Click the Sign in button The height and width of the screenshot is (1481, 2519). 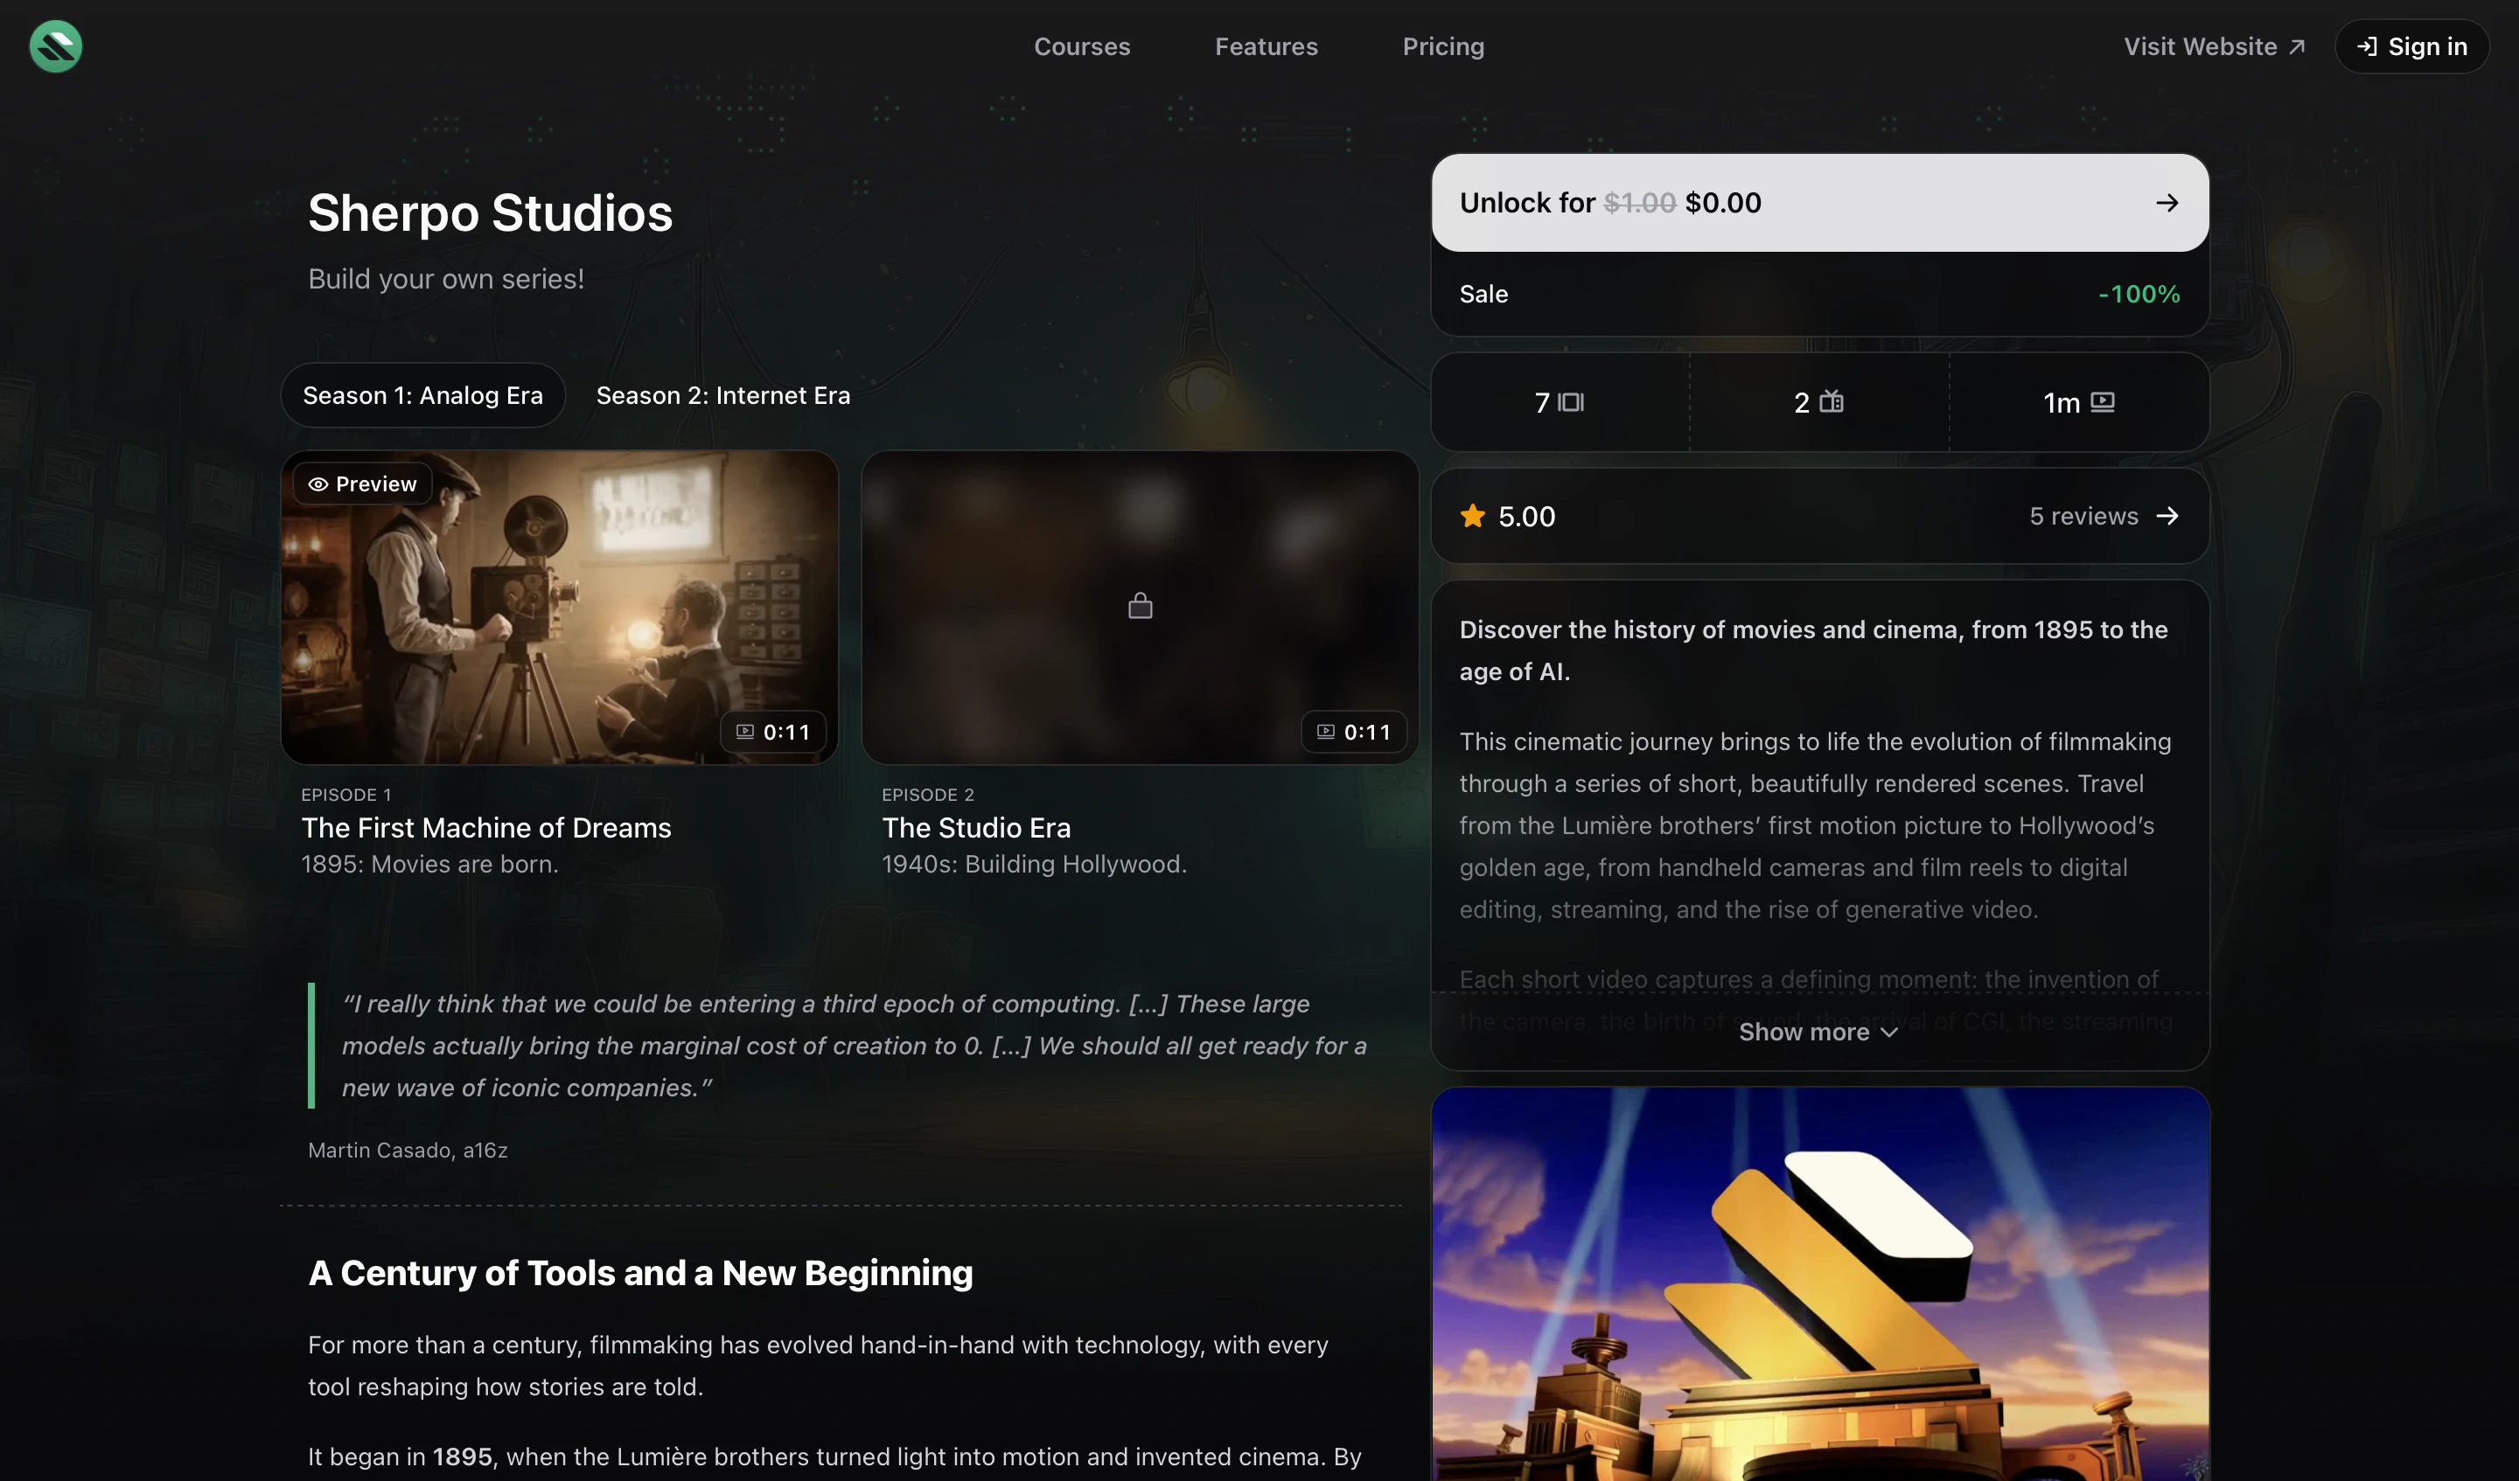[x=2411, y=46]
